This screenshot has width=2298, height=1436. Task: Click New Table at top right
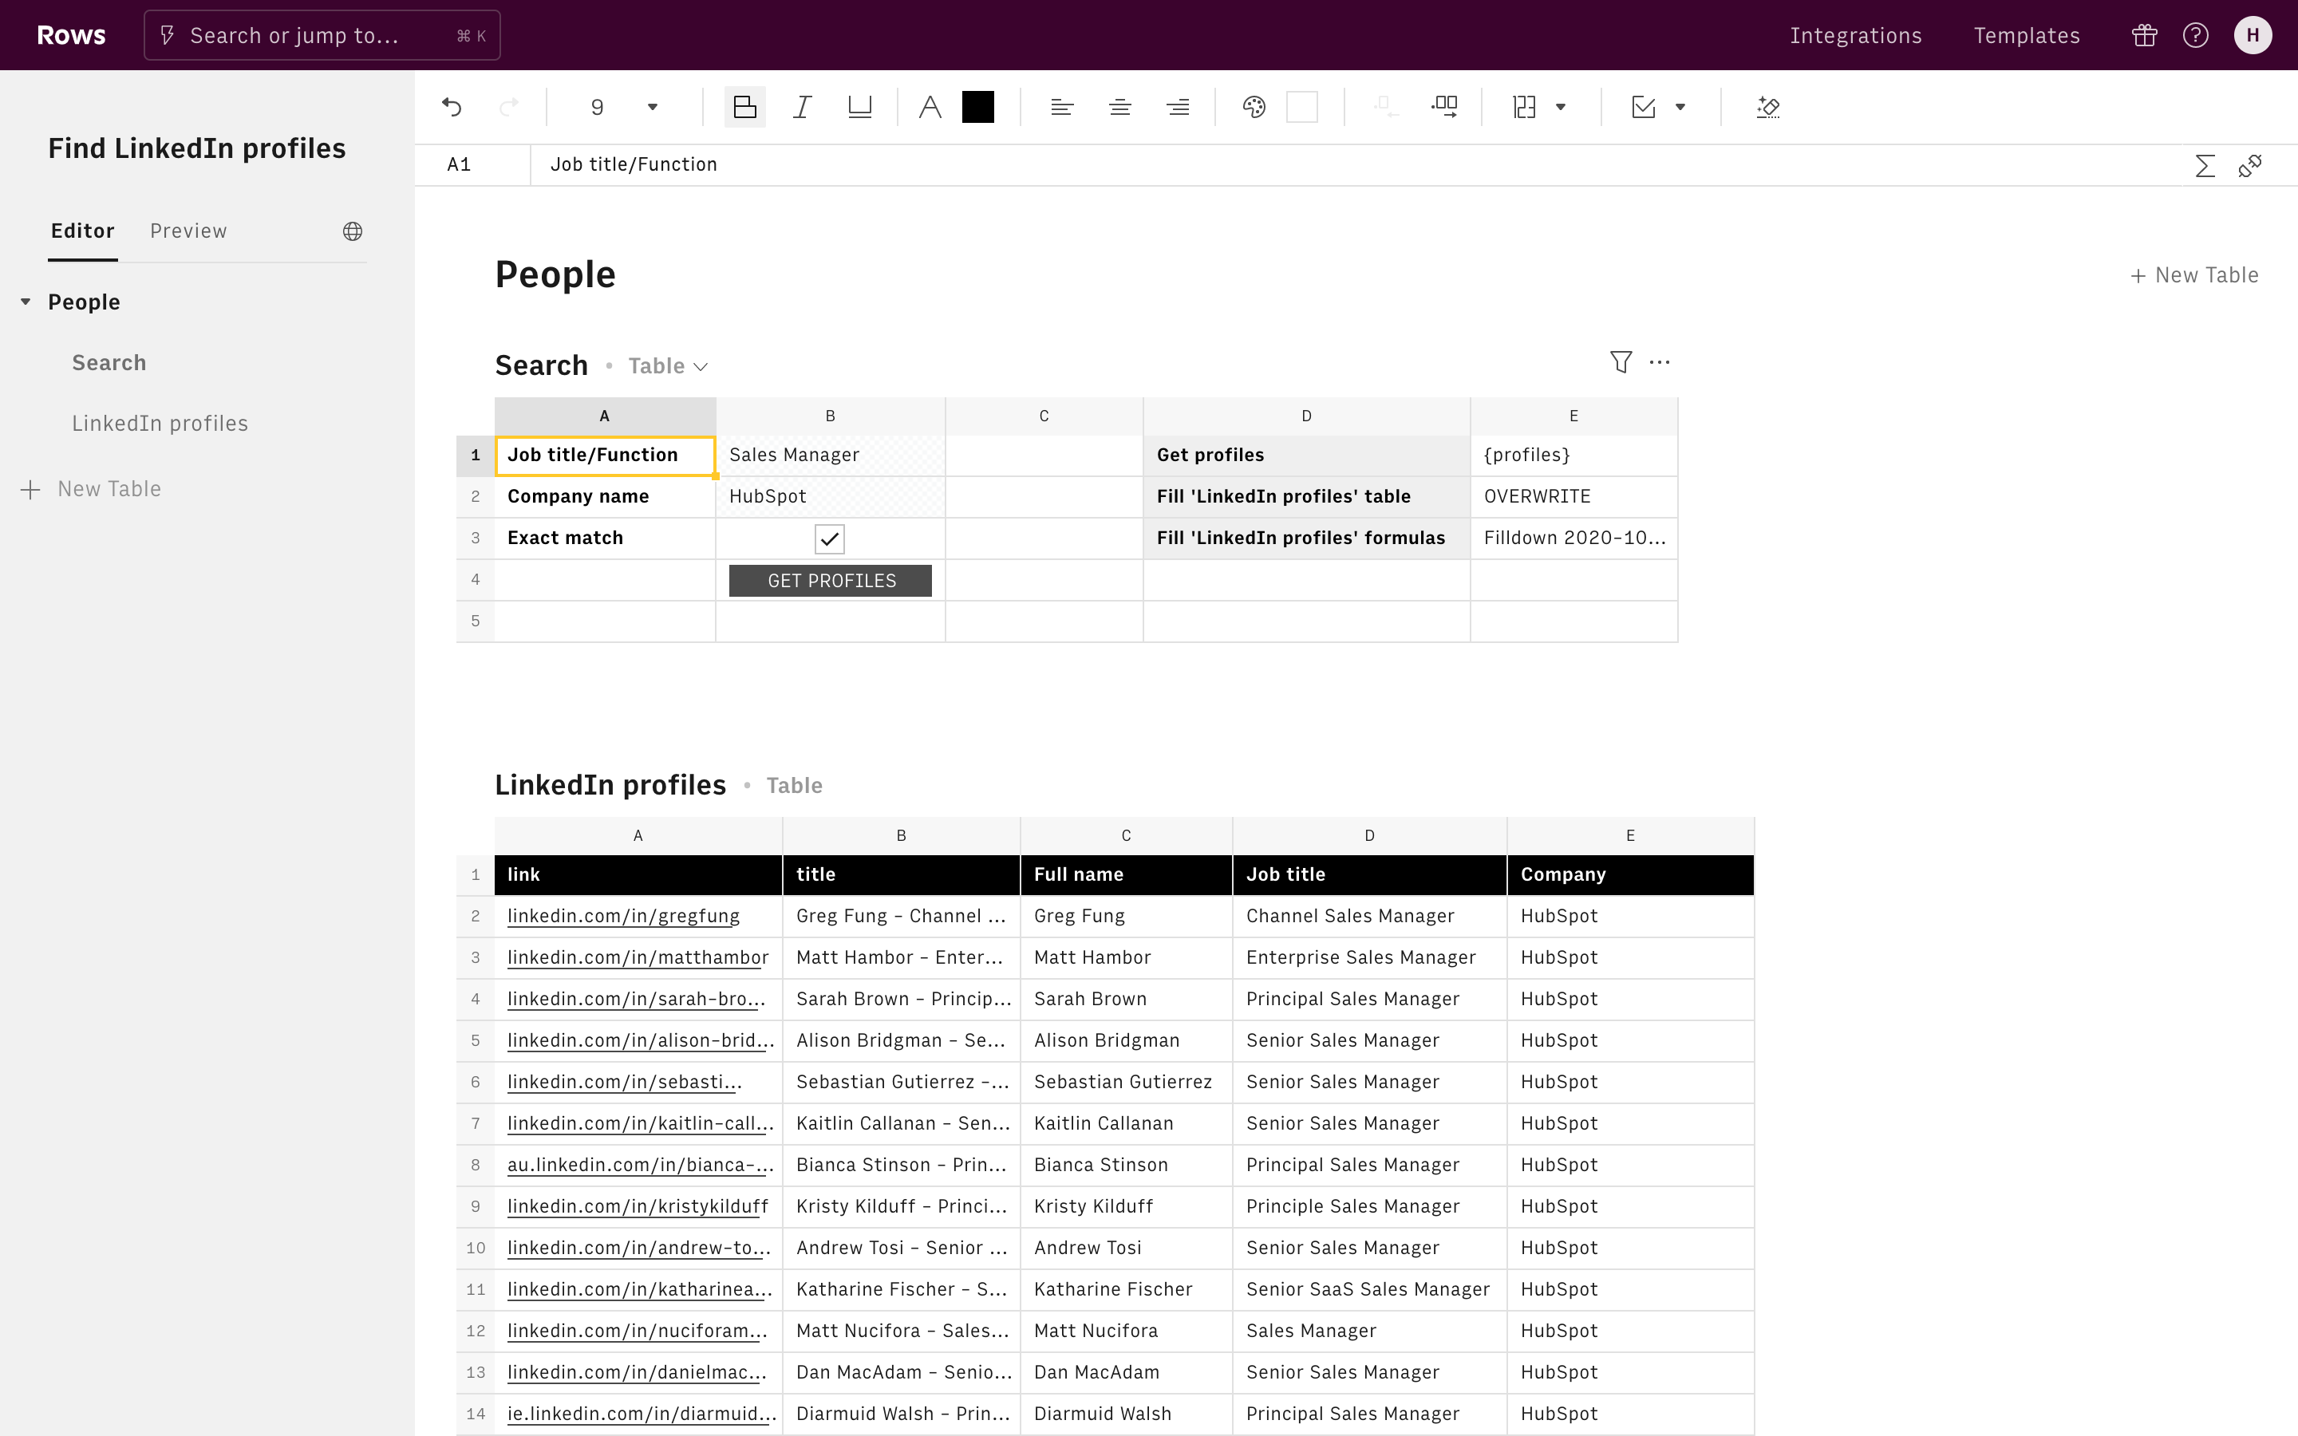coord(2193,275)
